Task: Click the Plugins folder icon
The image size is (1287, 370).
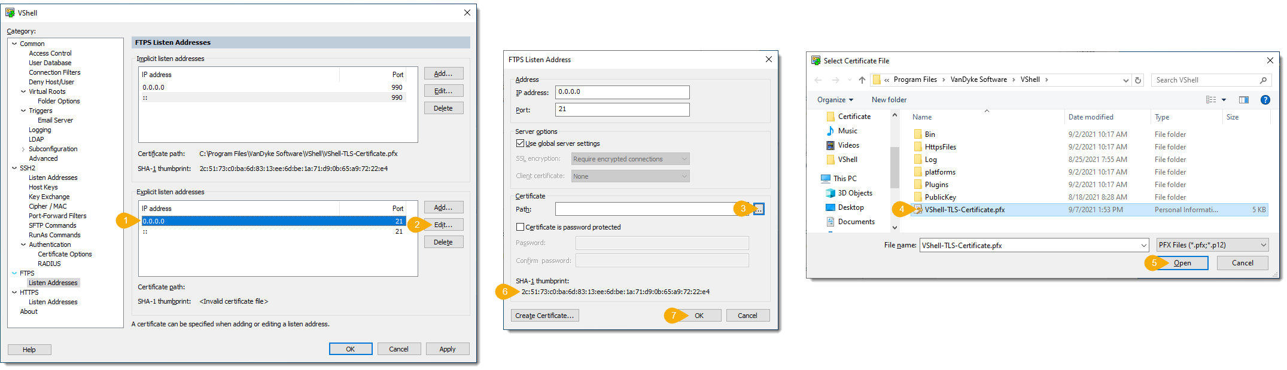Action: click(918, 185)
